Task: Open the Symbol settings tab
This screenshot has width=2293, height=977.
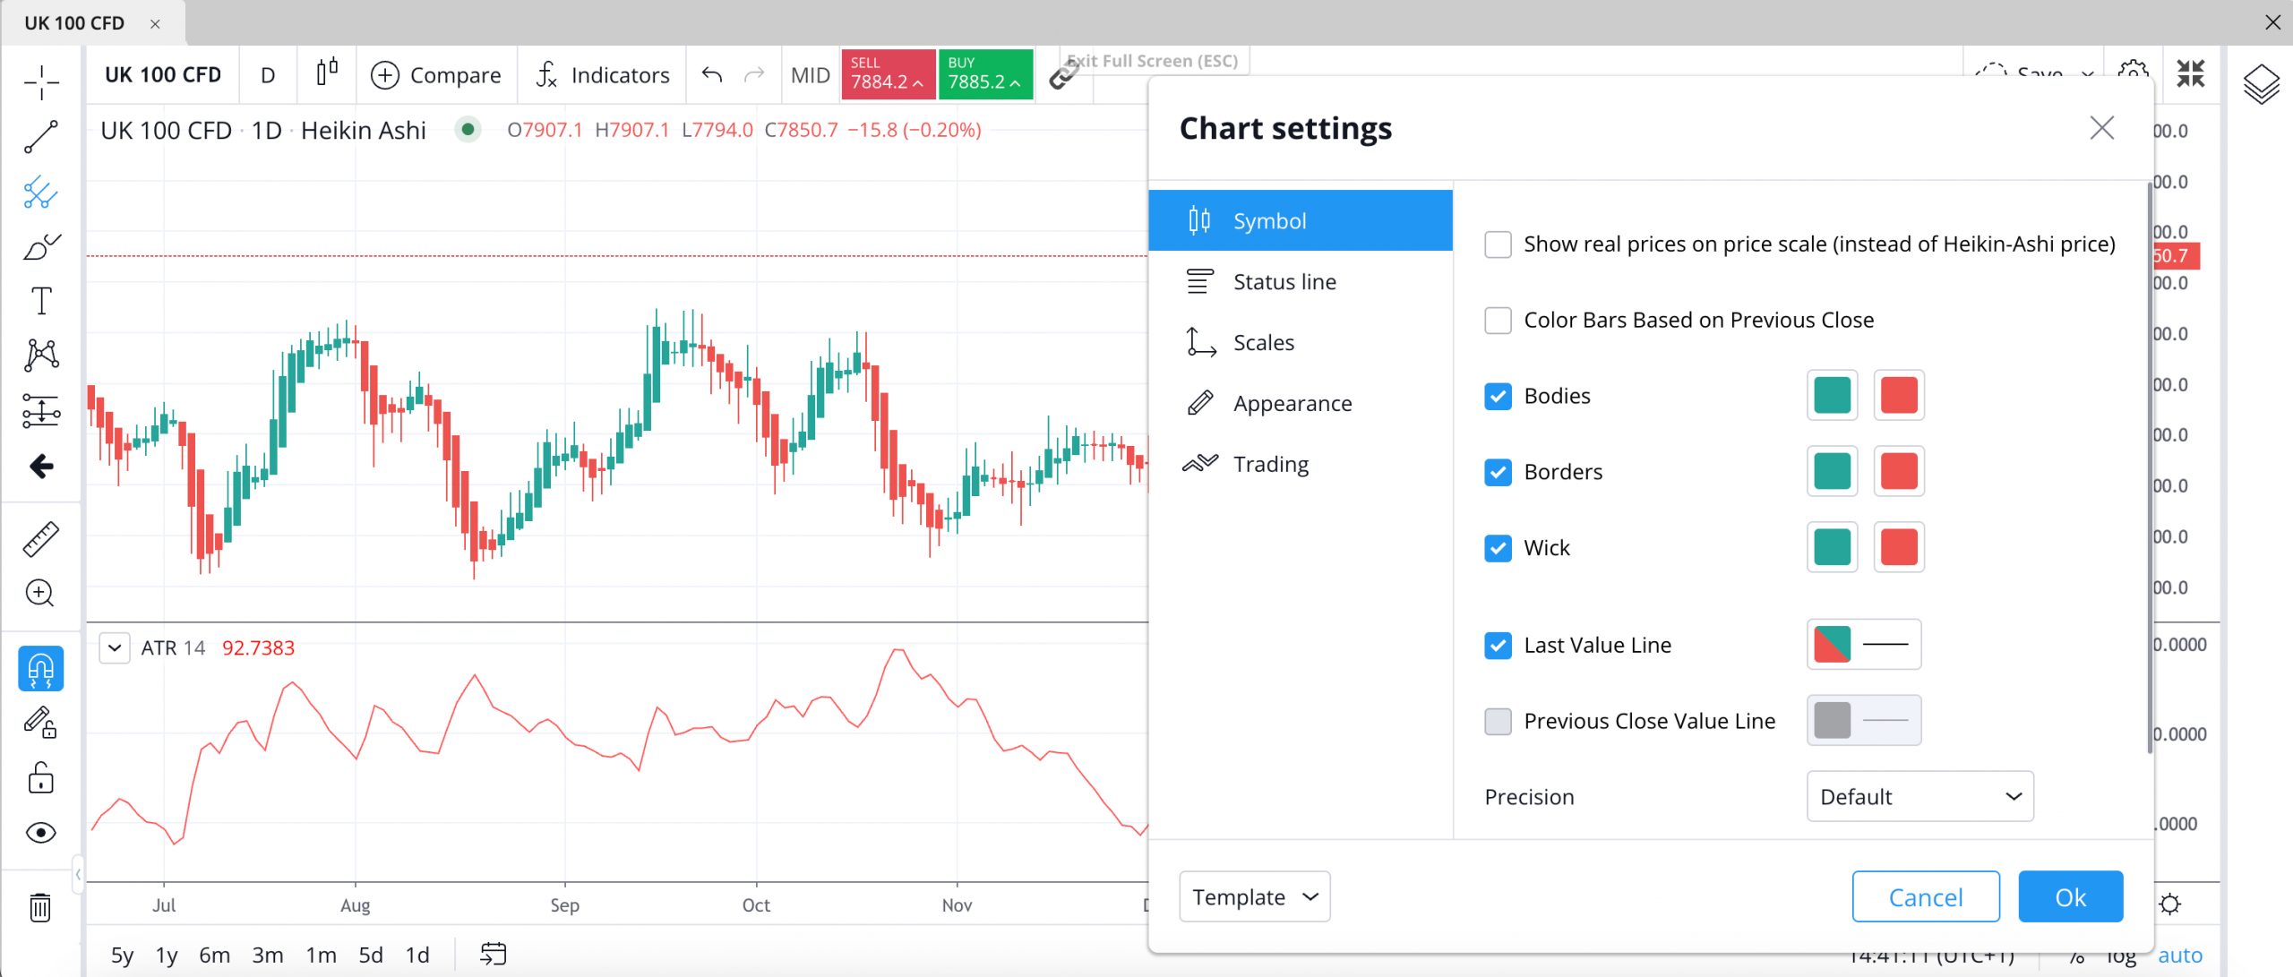Action: click(x=1301, y=220)
